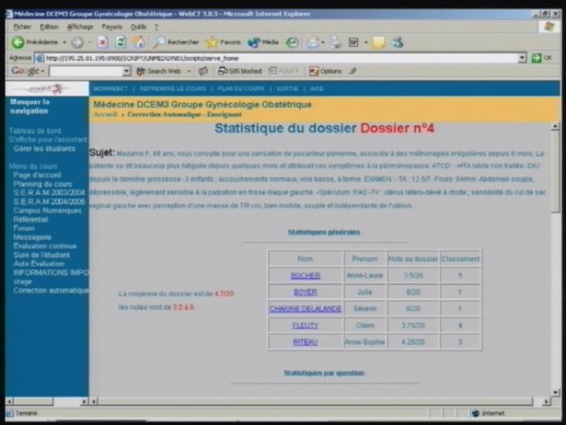Click the Messenger toolbar icon
Viewport: 566px width, 425px height.
click(x=398, y=42)
